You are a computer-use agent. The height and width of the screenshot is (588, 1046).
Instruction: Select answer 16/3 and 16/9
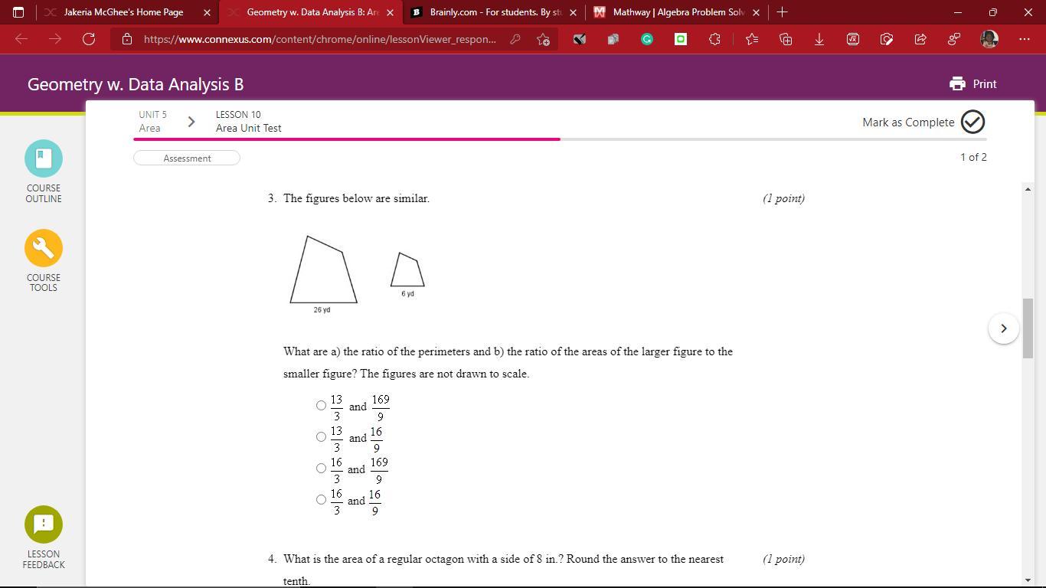[321, 500]
